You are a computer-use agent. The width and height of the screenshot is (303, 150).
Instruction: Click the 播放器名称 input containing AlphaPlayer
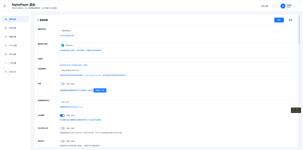[178, 30]
